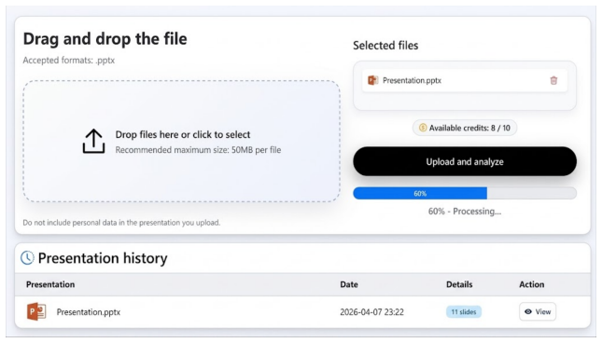The height and width of the screenshot is (343, 602).
Task: Click the eye icon in View button
Action: click(528, 311)
